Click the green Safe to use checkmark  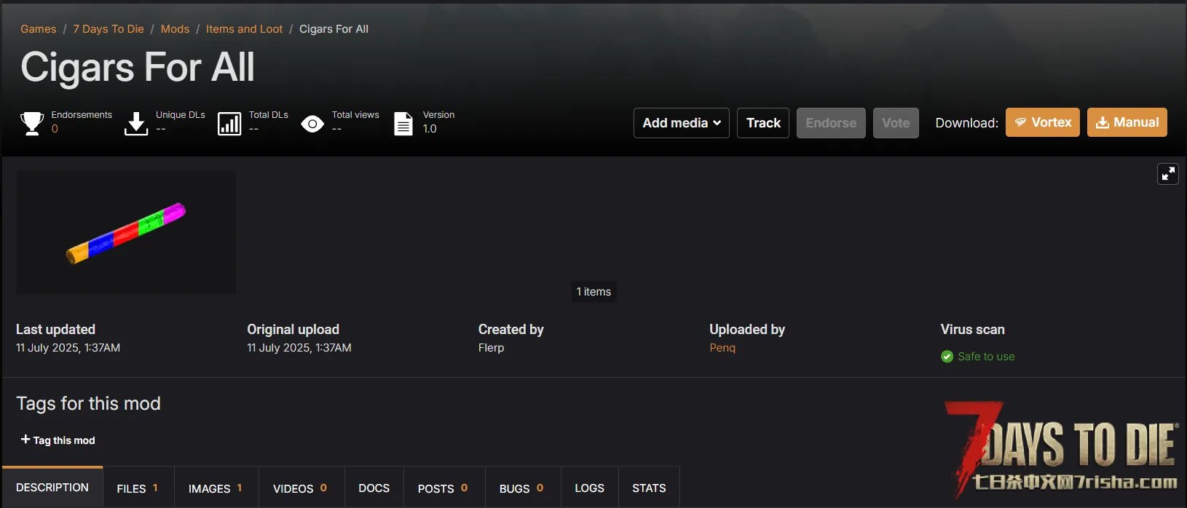947,357
